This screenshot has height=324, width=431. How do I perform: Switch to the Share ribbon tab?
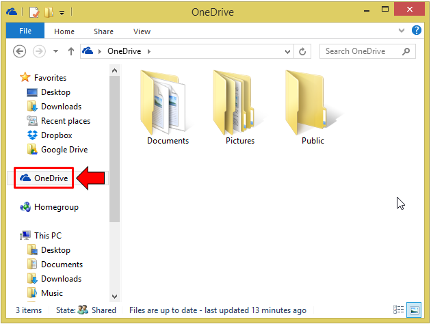pos(103,31)
